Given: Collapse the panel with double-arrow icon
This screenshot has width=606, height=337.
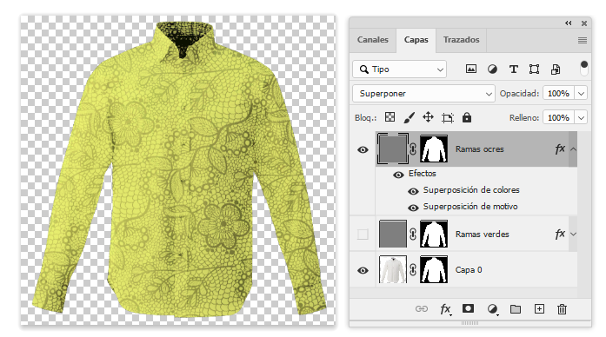Looking at the screenshot, I should 568,23.
